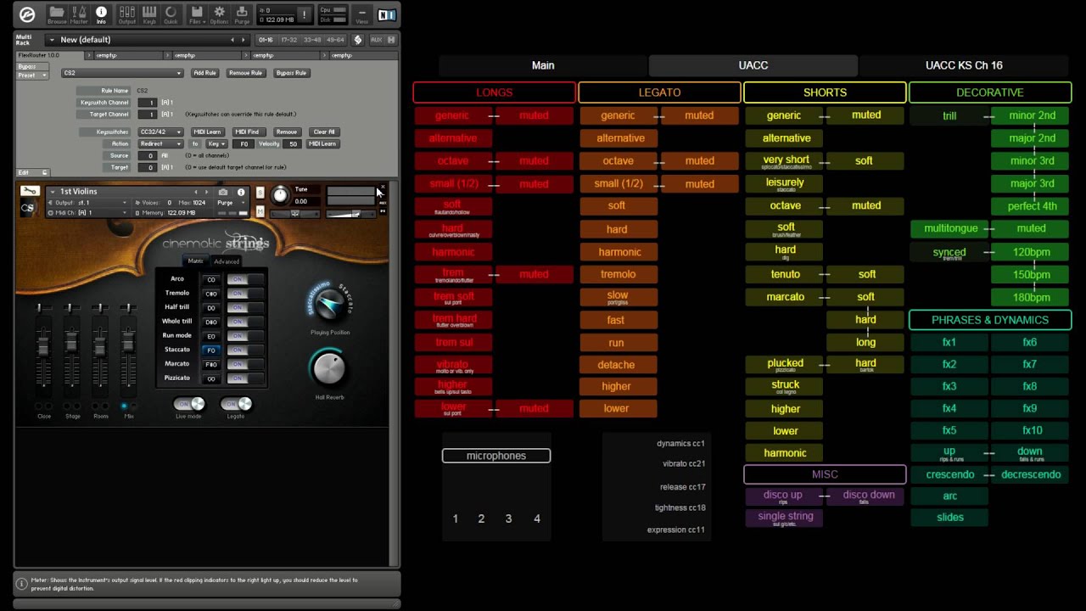Toggle the Info pane icon
Viewport: 1086px width, 611px height.
101,14
